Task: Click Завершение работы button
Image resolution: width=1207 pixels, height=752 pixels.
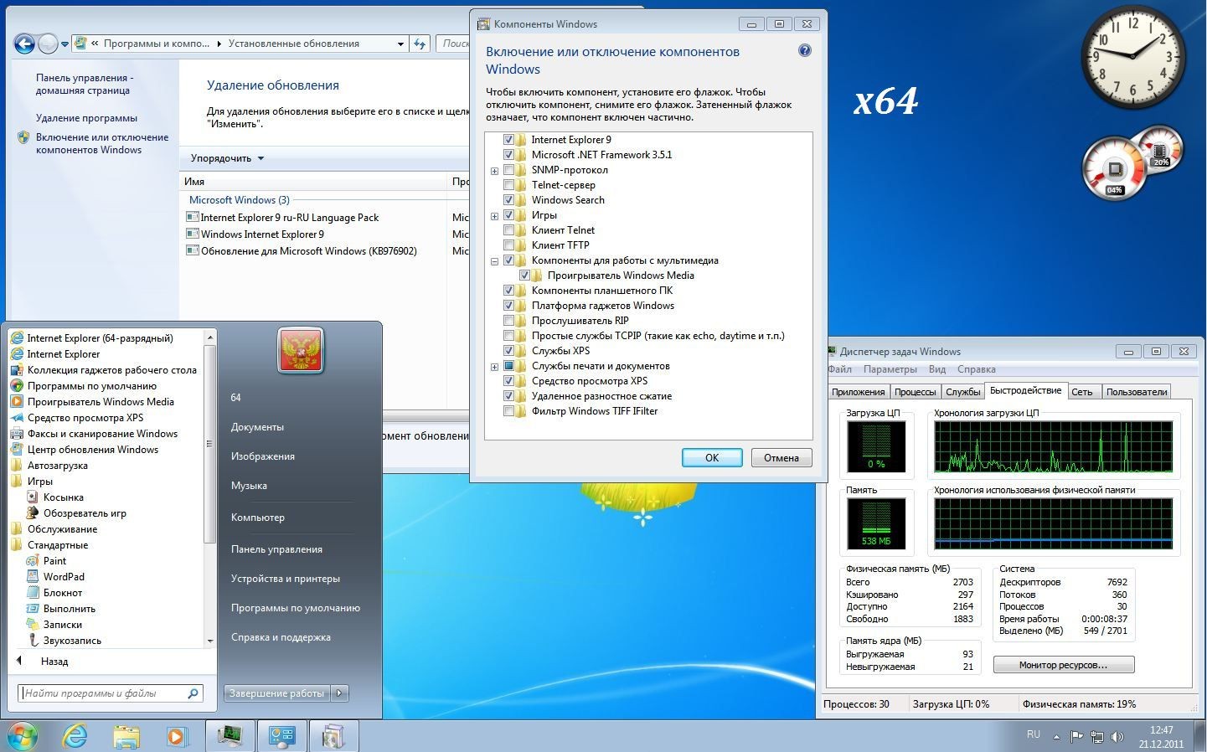Action: (x=277, y=693)
